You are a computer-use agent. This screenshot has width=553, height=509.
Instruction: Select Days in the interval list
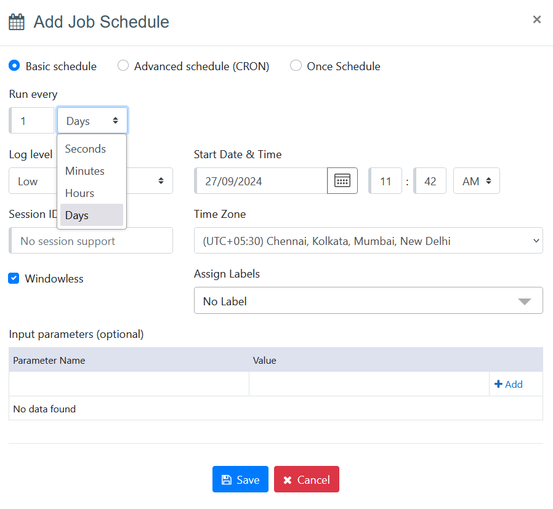(78, 215)
